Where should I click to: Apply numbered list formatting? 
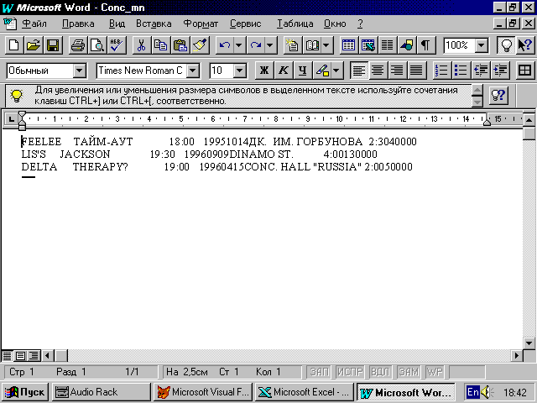click(441, 71)
